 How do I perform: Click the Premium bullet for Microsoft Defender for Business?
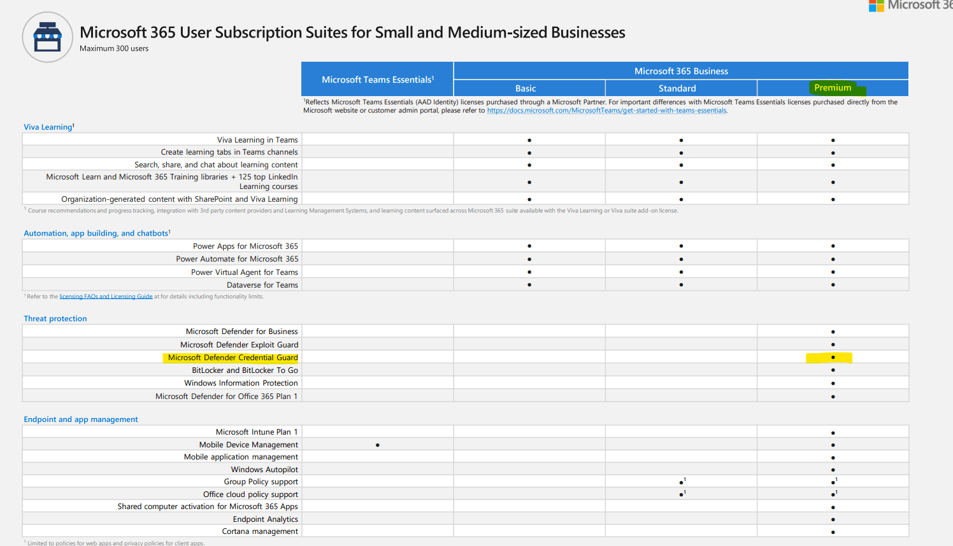tap(833, 332)
